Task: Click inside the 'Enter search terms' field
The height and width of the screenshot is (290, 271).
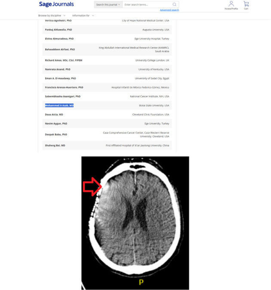Action: coord(146,4)
